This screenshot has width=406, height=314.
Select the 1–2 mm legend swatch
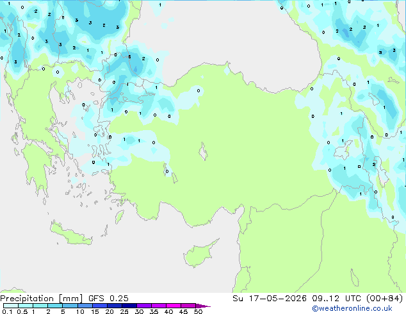pyautogui.click(x=40, y=306)
